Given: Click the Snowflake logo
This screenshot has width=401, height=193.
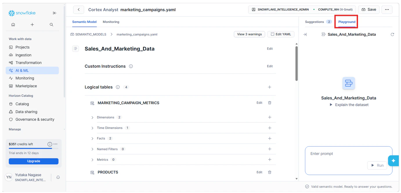Looking at the screenshot, I should pyautogui.click(x=22, y=13).
